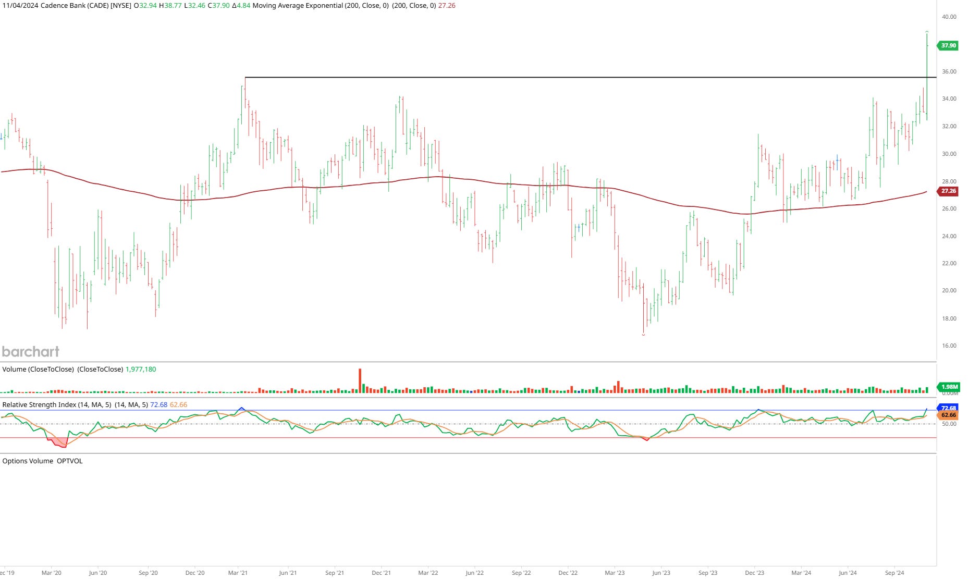Select the Volume (CloseToClose) pane label

(x=38, y=369)
